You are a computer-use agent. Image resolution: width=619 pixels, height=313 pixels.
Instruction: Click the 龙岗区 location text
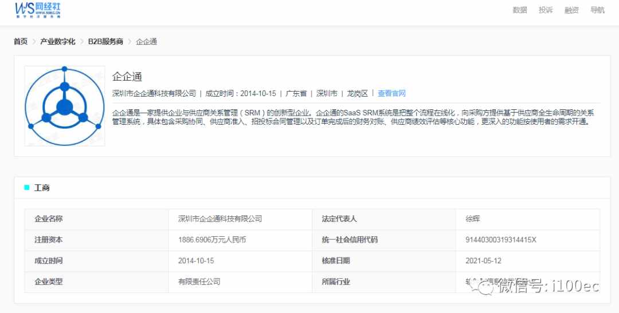tap(357, 93)
